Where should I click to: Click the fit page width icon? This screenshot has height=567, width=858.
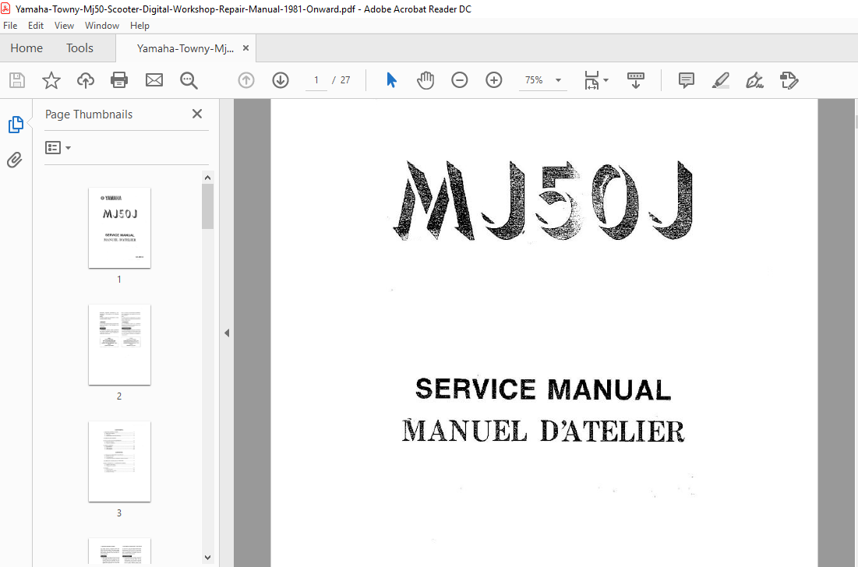(x=592, y=80)
